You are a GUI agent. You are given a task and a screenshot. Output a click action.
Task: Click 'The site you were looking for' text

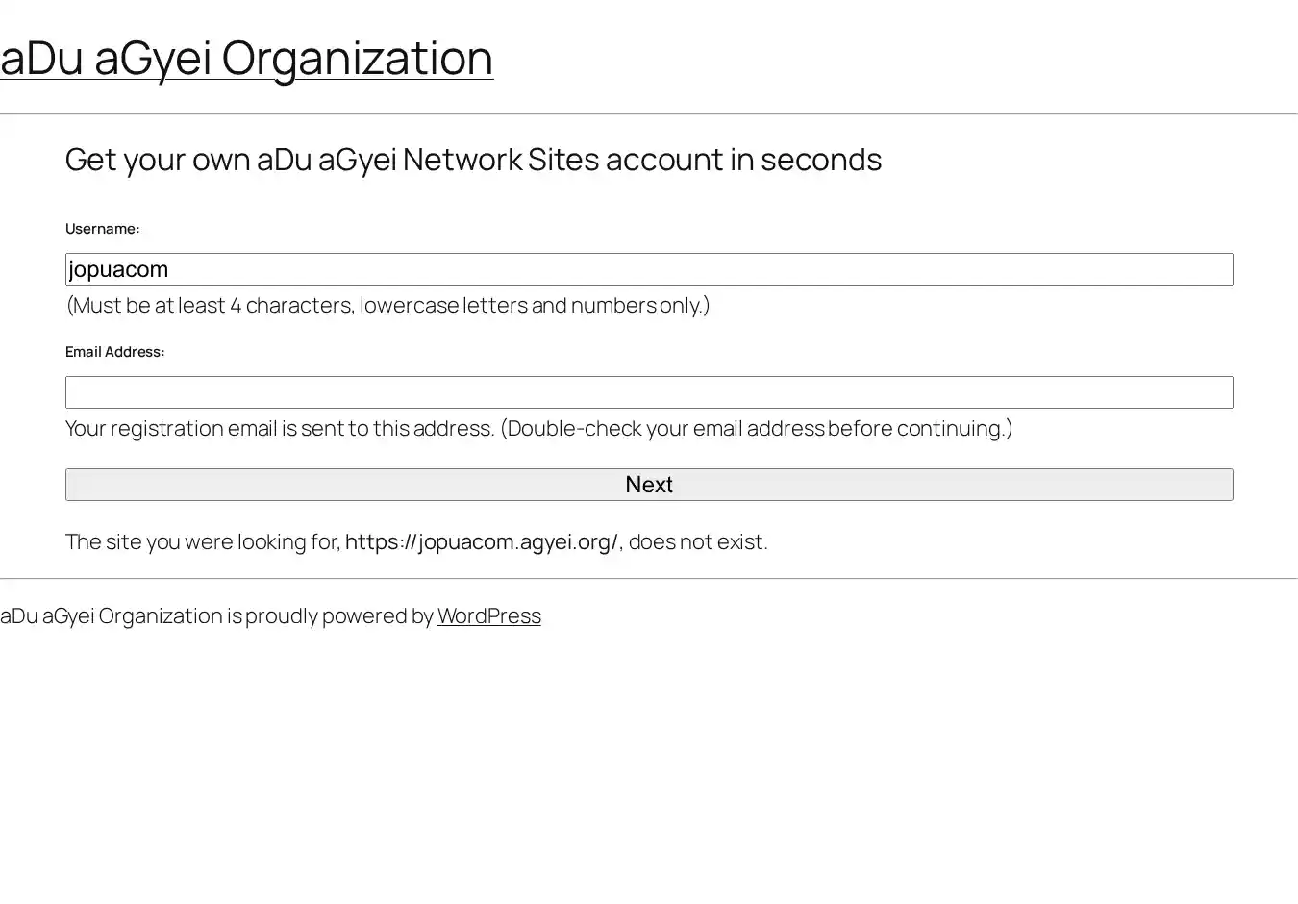pos(203,541)
